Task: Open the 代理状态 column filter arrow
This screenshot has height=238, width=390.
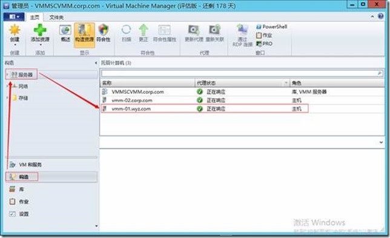Action: pyautogui.click(x=286, y=83)
